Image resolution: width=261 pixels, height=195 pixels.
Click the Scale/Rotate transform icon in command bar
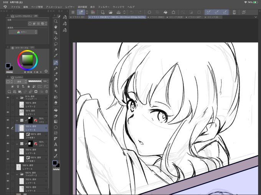(173, 12)
